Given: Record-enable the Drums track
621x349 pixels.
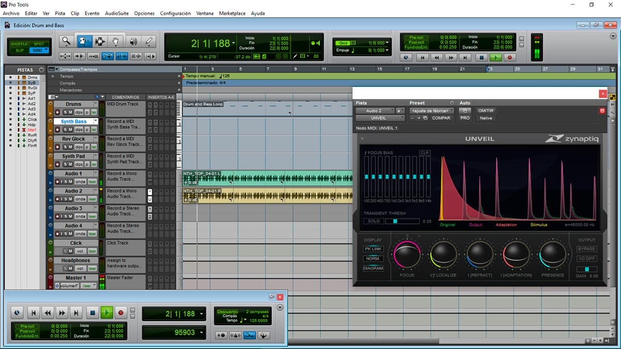Looking at the screenshot, I should [57, 112].
